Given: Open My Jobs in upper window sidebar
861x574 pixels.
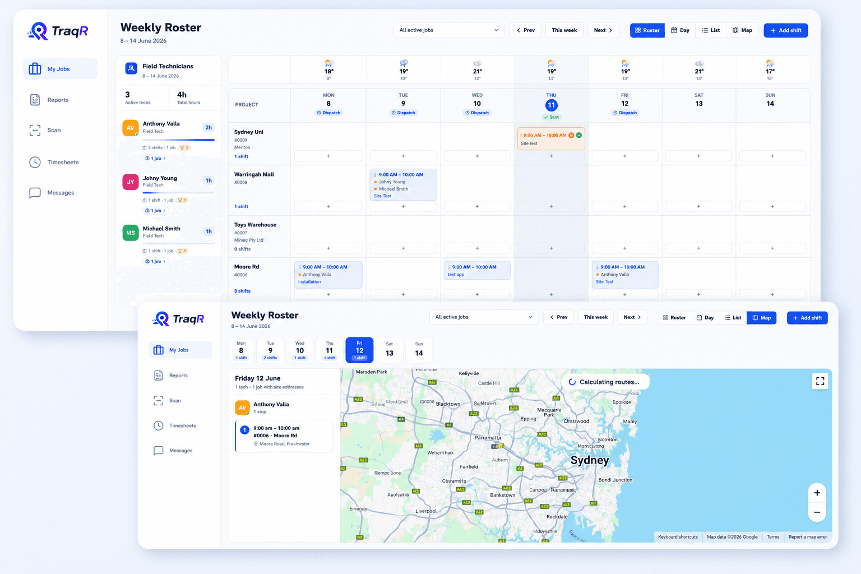Looking at the screenshot, I should pyautogui.click(x=60, y=69).
